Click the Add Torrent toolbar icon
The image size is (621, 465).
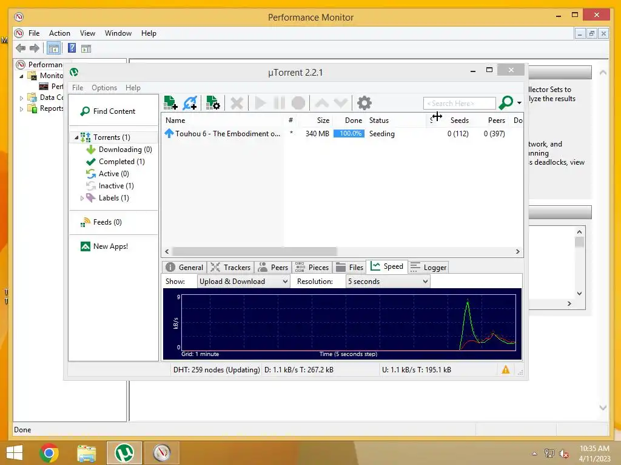(x=170, y=103)
